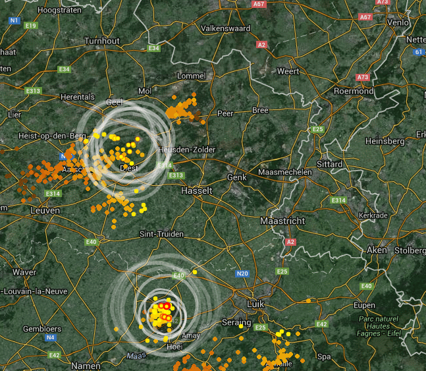Click the A2 highway shield below Valkenswaard
Viewport: 426px width, 371px height.
[261, 45]
